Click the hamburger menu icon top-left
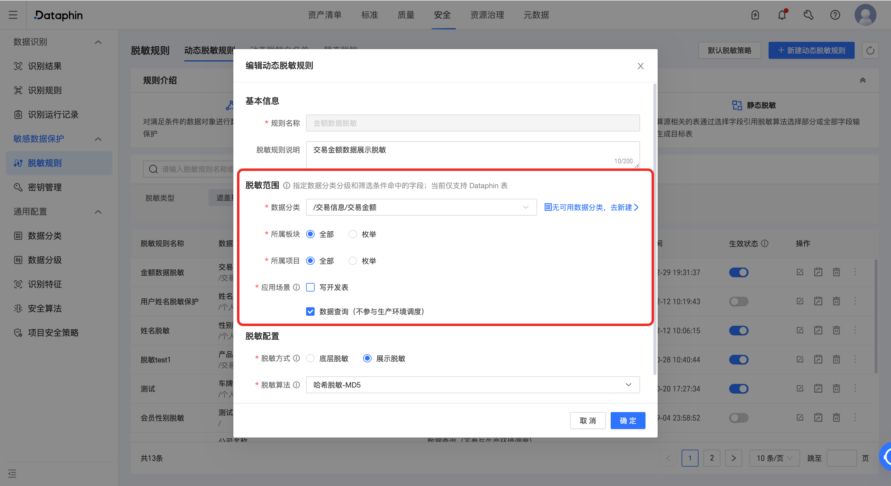 tap(13, 15)
